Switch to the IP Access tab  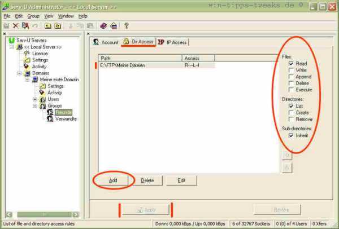click(172, 42)
